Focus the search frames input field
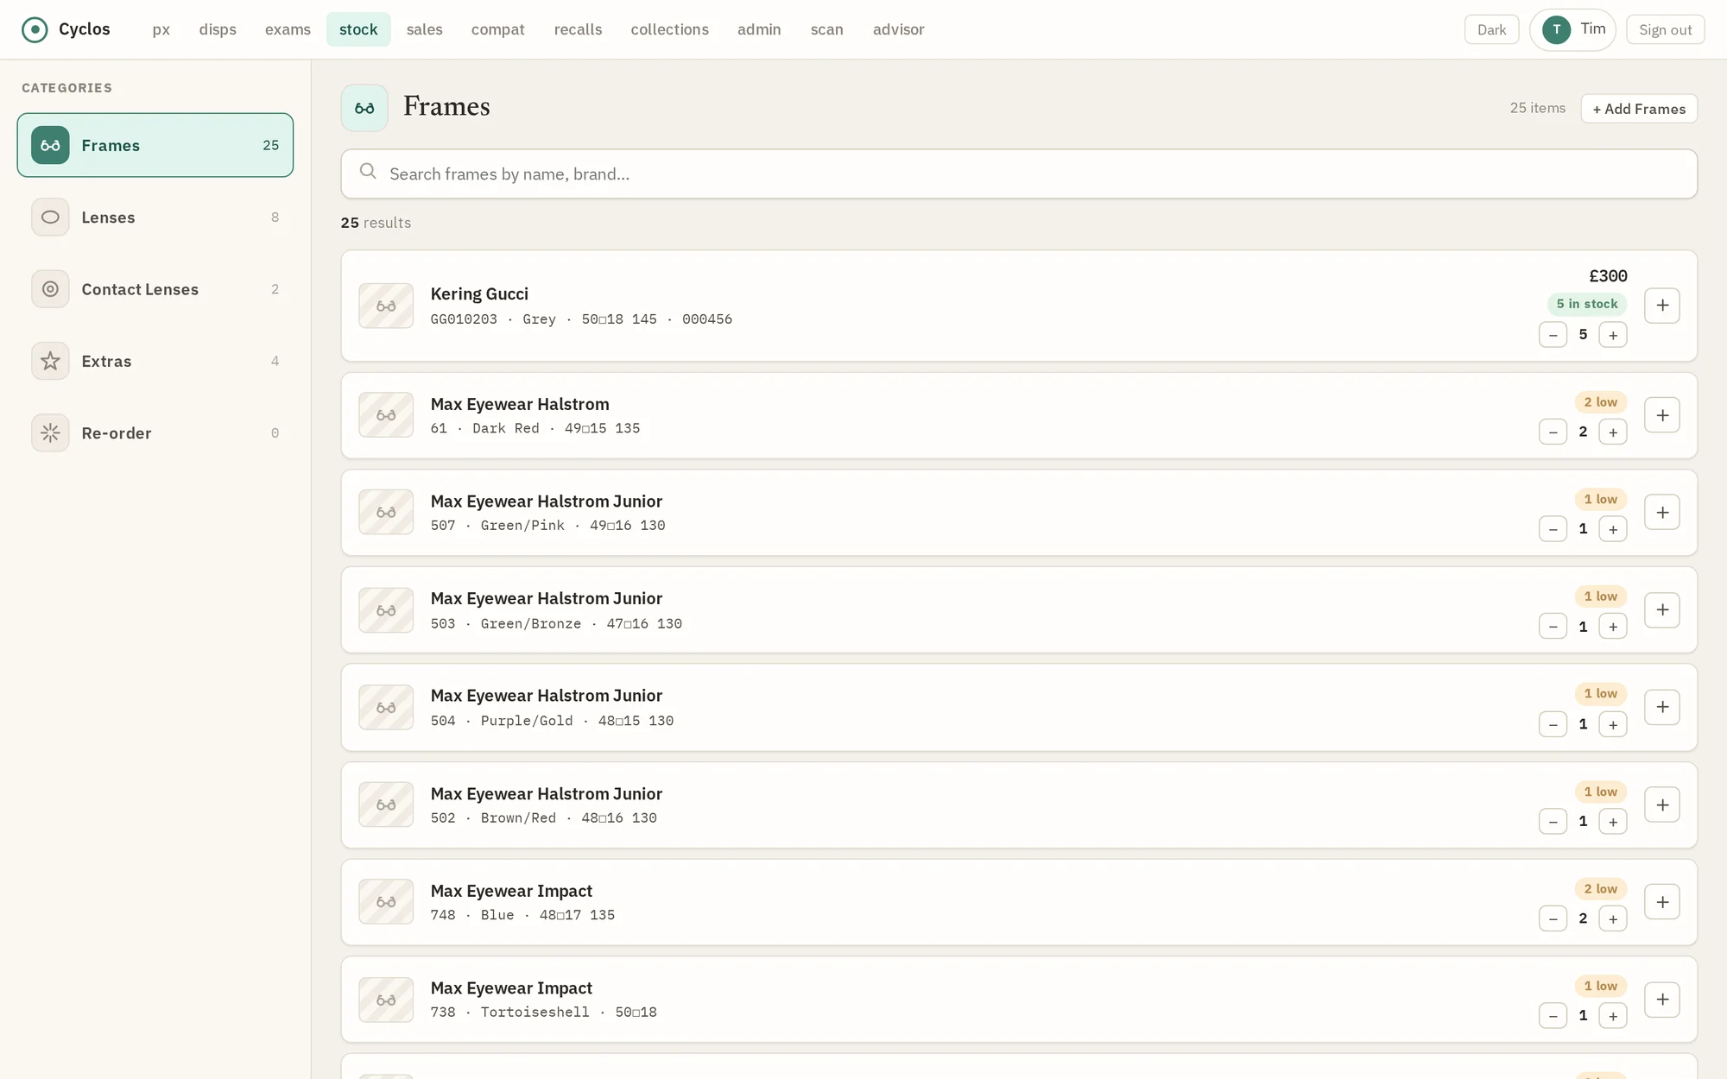 tap(1019, 174)
